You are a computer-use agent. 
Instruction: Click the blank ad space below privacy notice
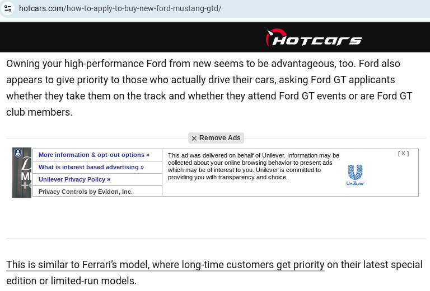[x=216, y=217]
